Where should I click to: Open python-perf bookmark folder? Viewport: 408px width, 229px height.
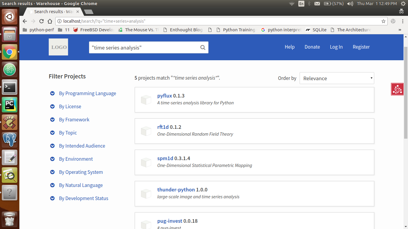[38, 30]
